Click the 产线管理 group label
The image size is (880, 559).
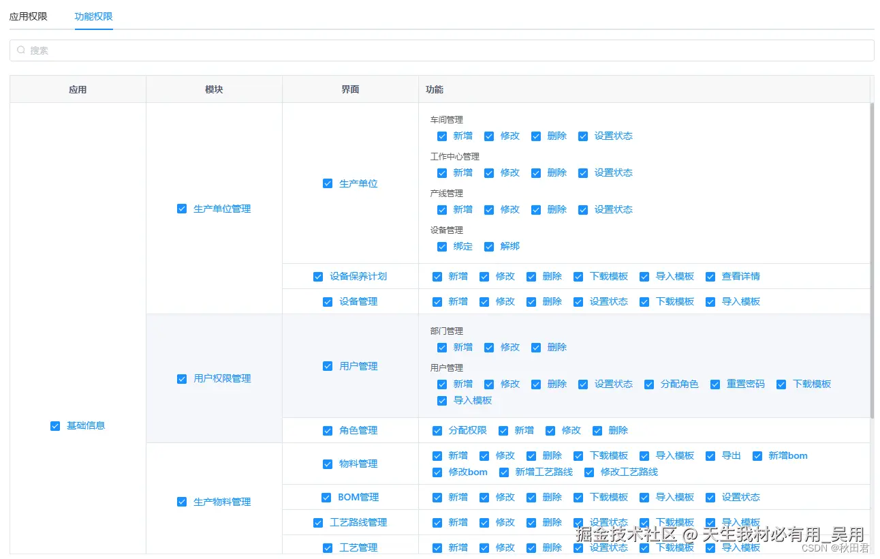pyautogui.click(x=447, y=194)
